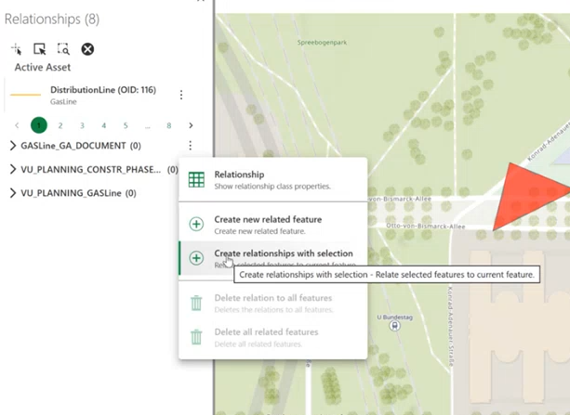Open GASLine_GA_DOCUMENT three-dot menu
570x415 pixels.
click(x=190, y=146)
